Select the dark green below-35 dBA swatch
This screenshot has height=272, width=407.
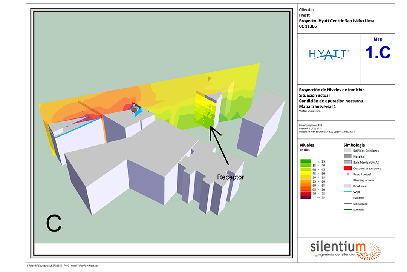(x=306, y=161)
